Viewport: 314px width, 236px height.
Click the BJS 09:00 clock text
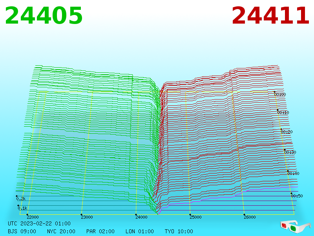click(22, 231)
